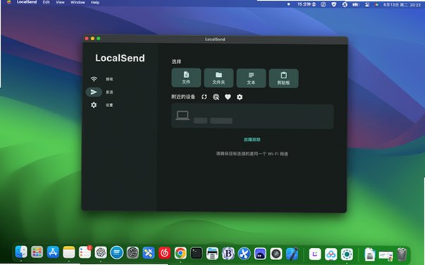This screenshot has width=425, height=265.
Task: Open the Window menu
Action: (x=78, y=2)
